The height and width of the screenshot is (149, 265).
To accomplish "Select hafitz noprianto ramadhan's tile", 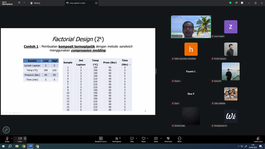I will point(191,49).
